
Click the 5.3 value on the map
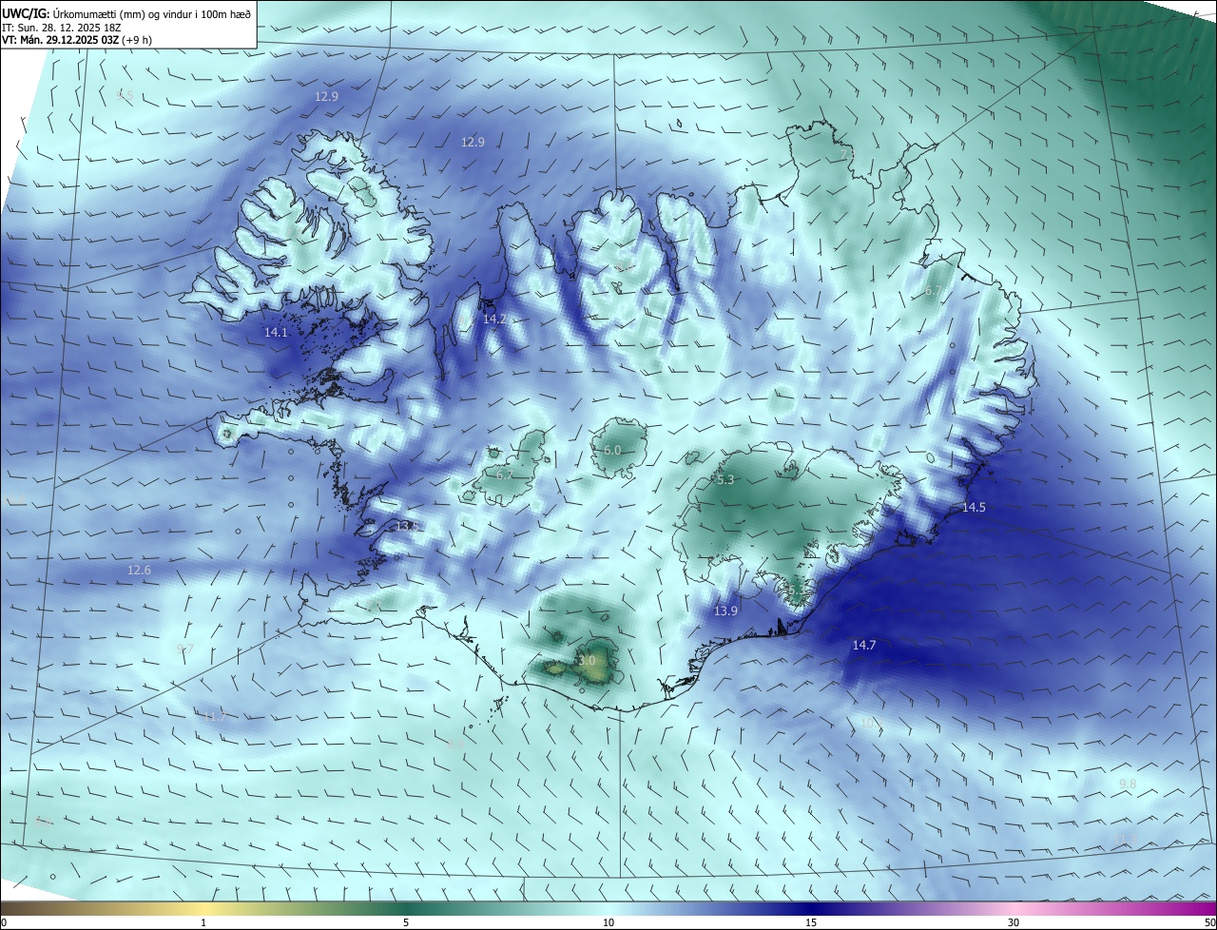[725, 479]
